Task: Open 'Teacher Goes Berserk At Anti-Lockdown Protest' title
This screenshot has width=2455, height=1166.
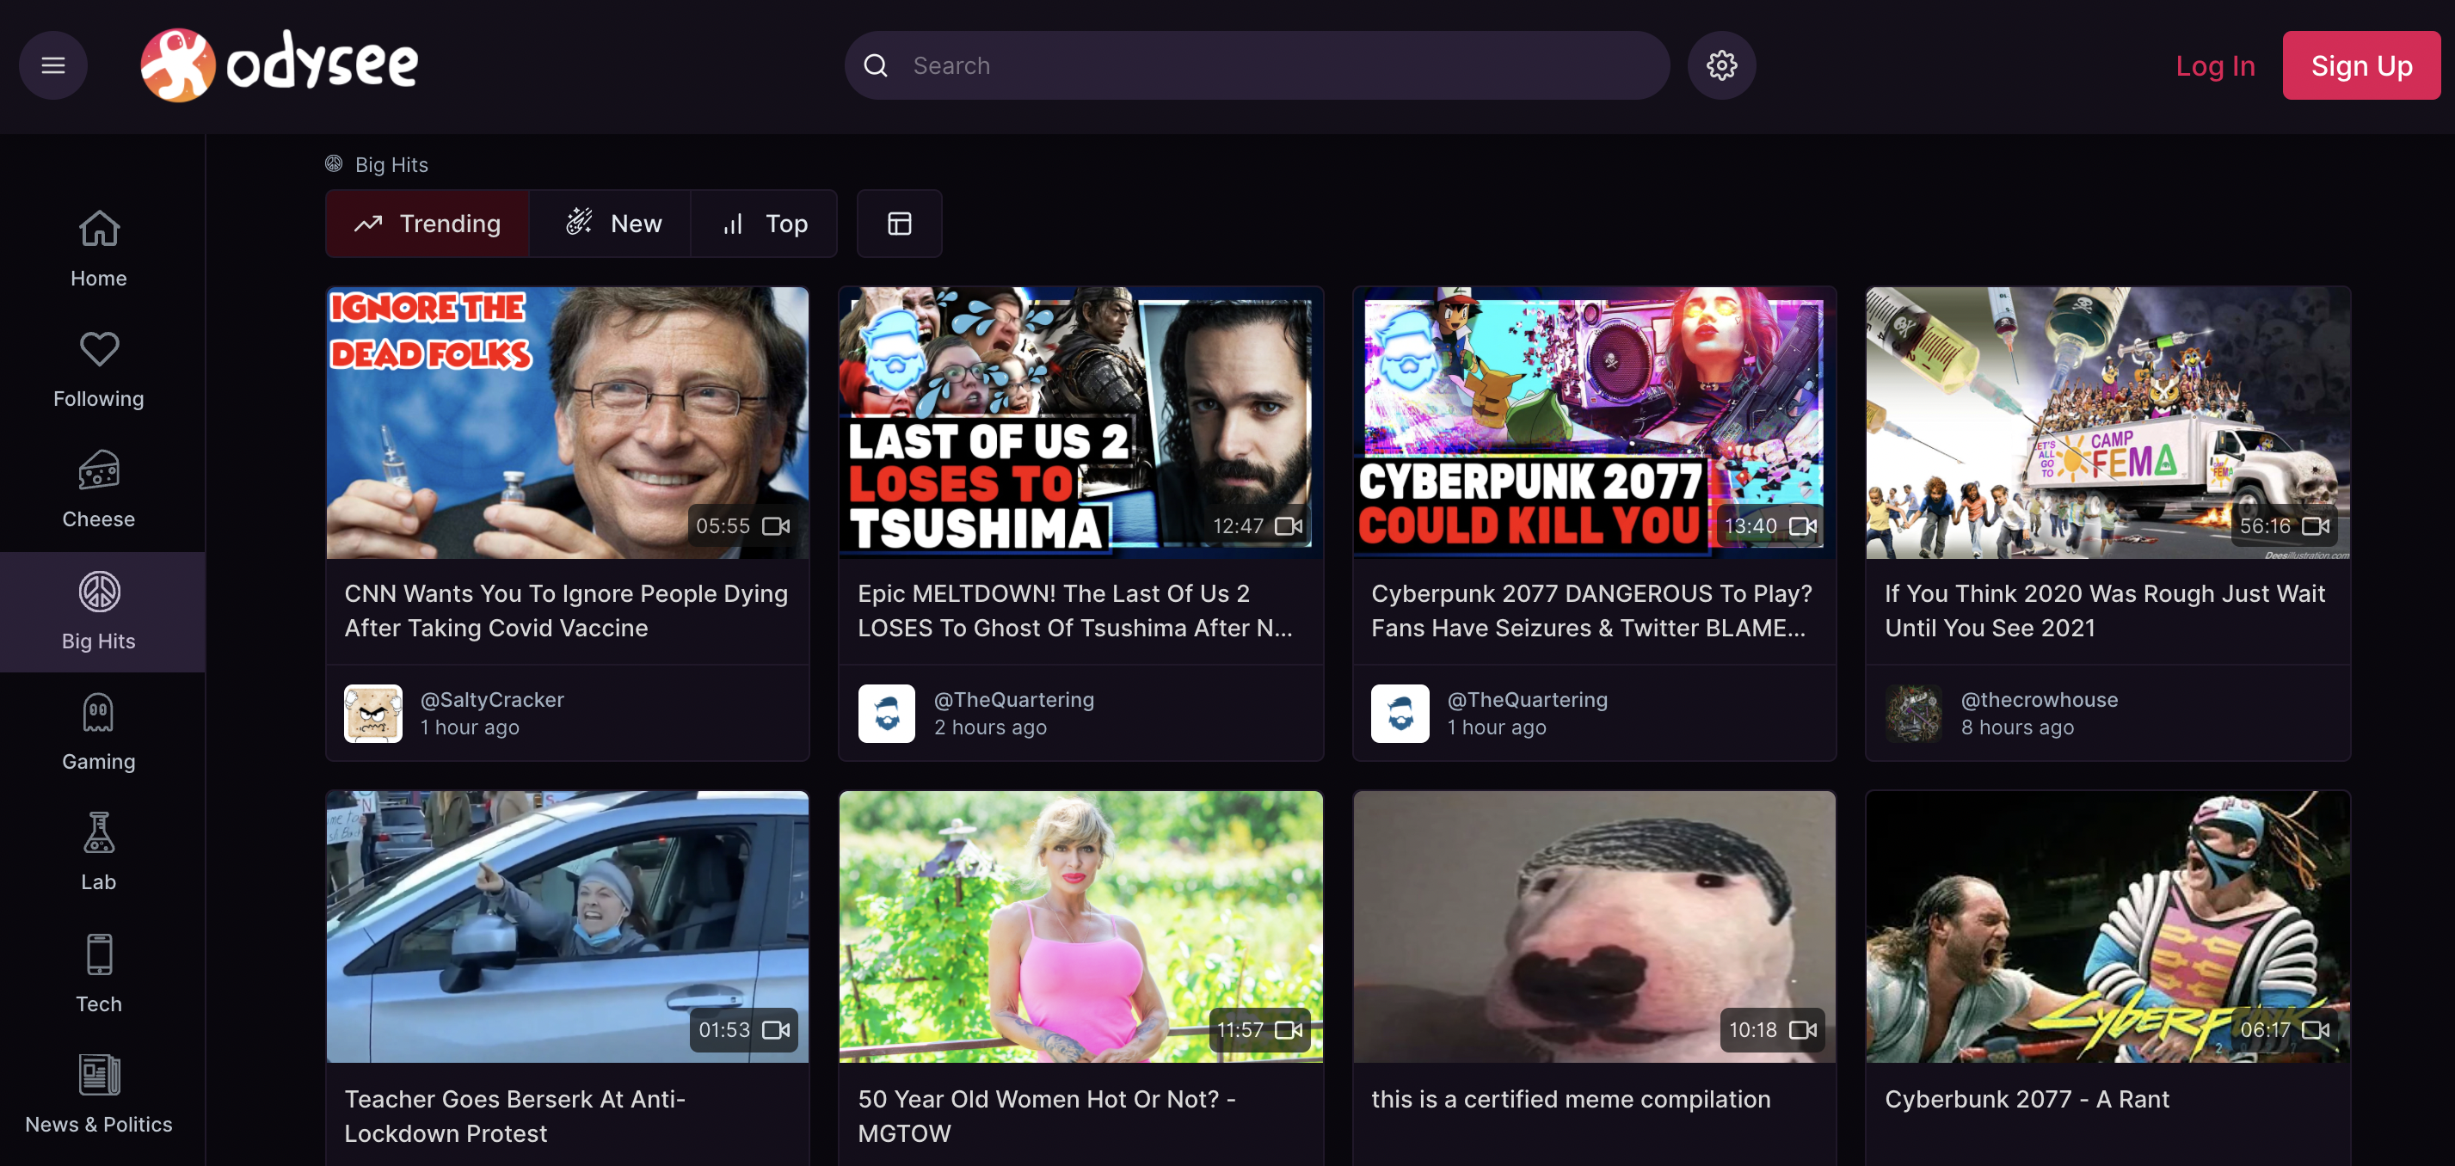Action: (514, 1116)
